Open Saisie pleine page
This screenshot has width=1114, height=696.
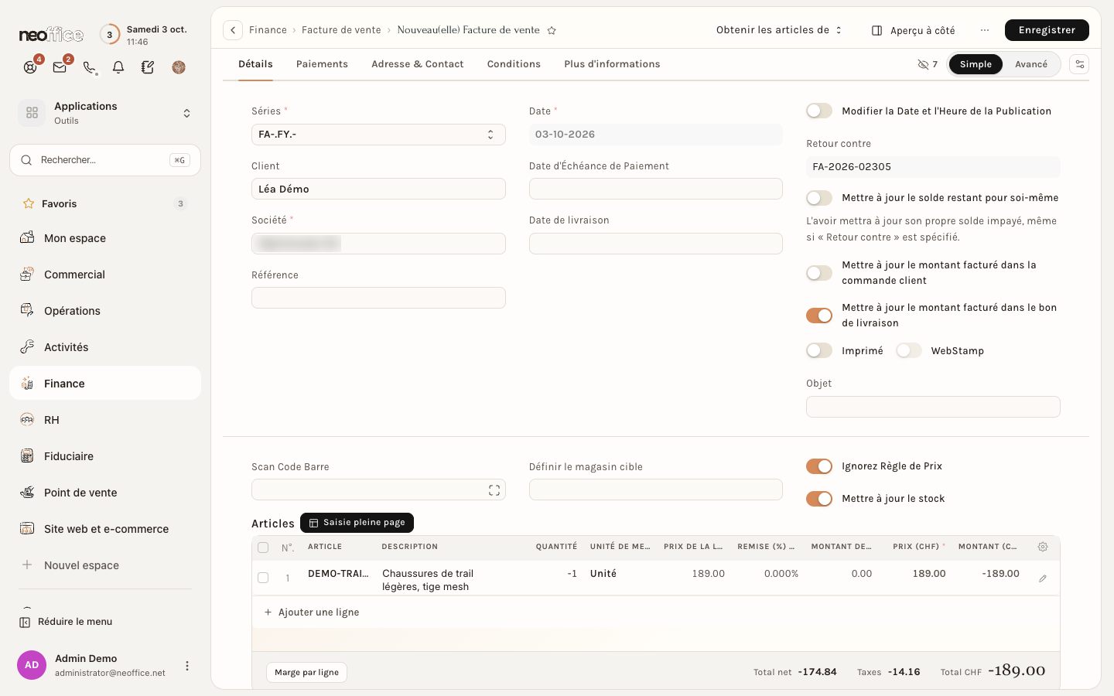[357, 523]
